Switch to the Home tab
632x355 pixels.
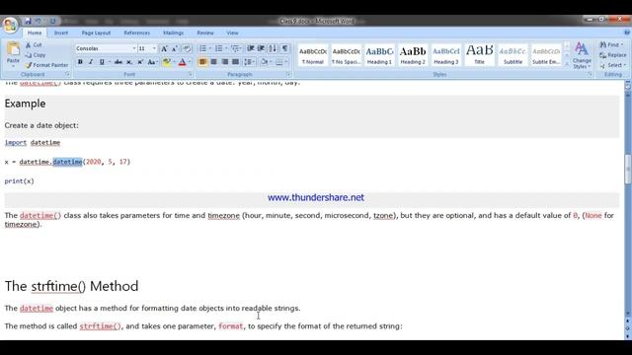click(x=35, y=33)
